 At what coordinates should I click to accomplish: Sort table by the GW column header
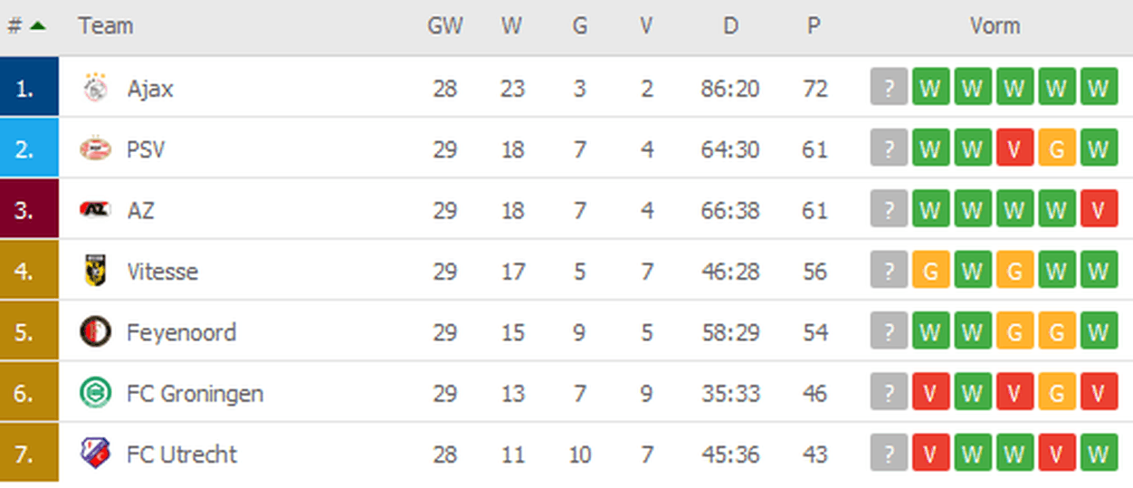tap(444, 25)
